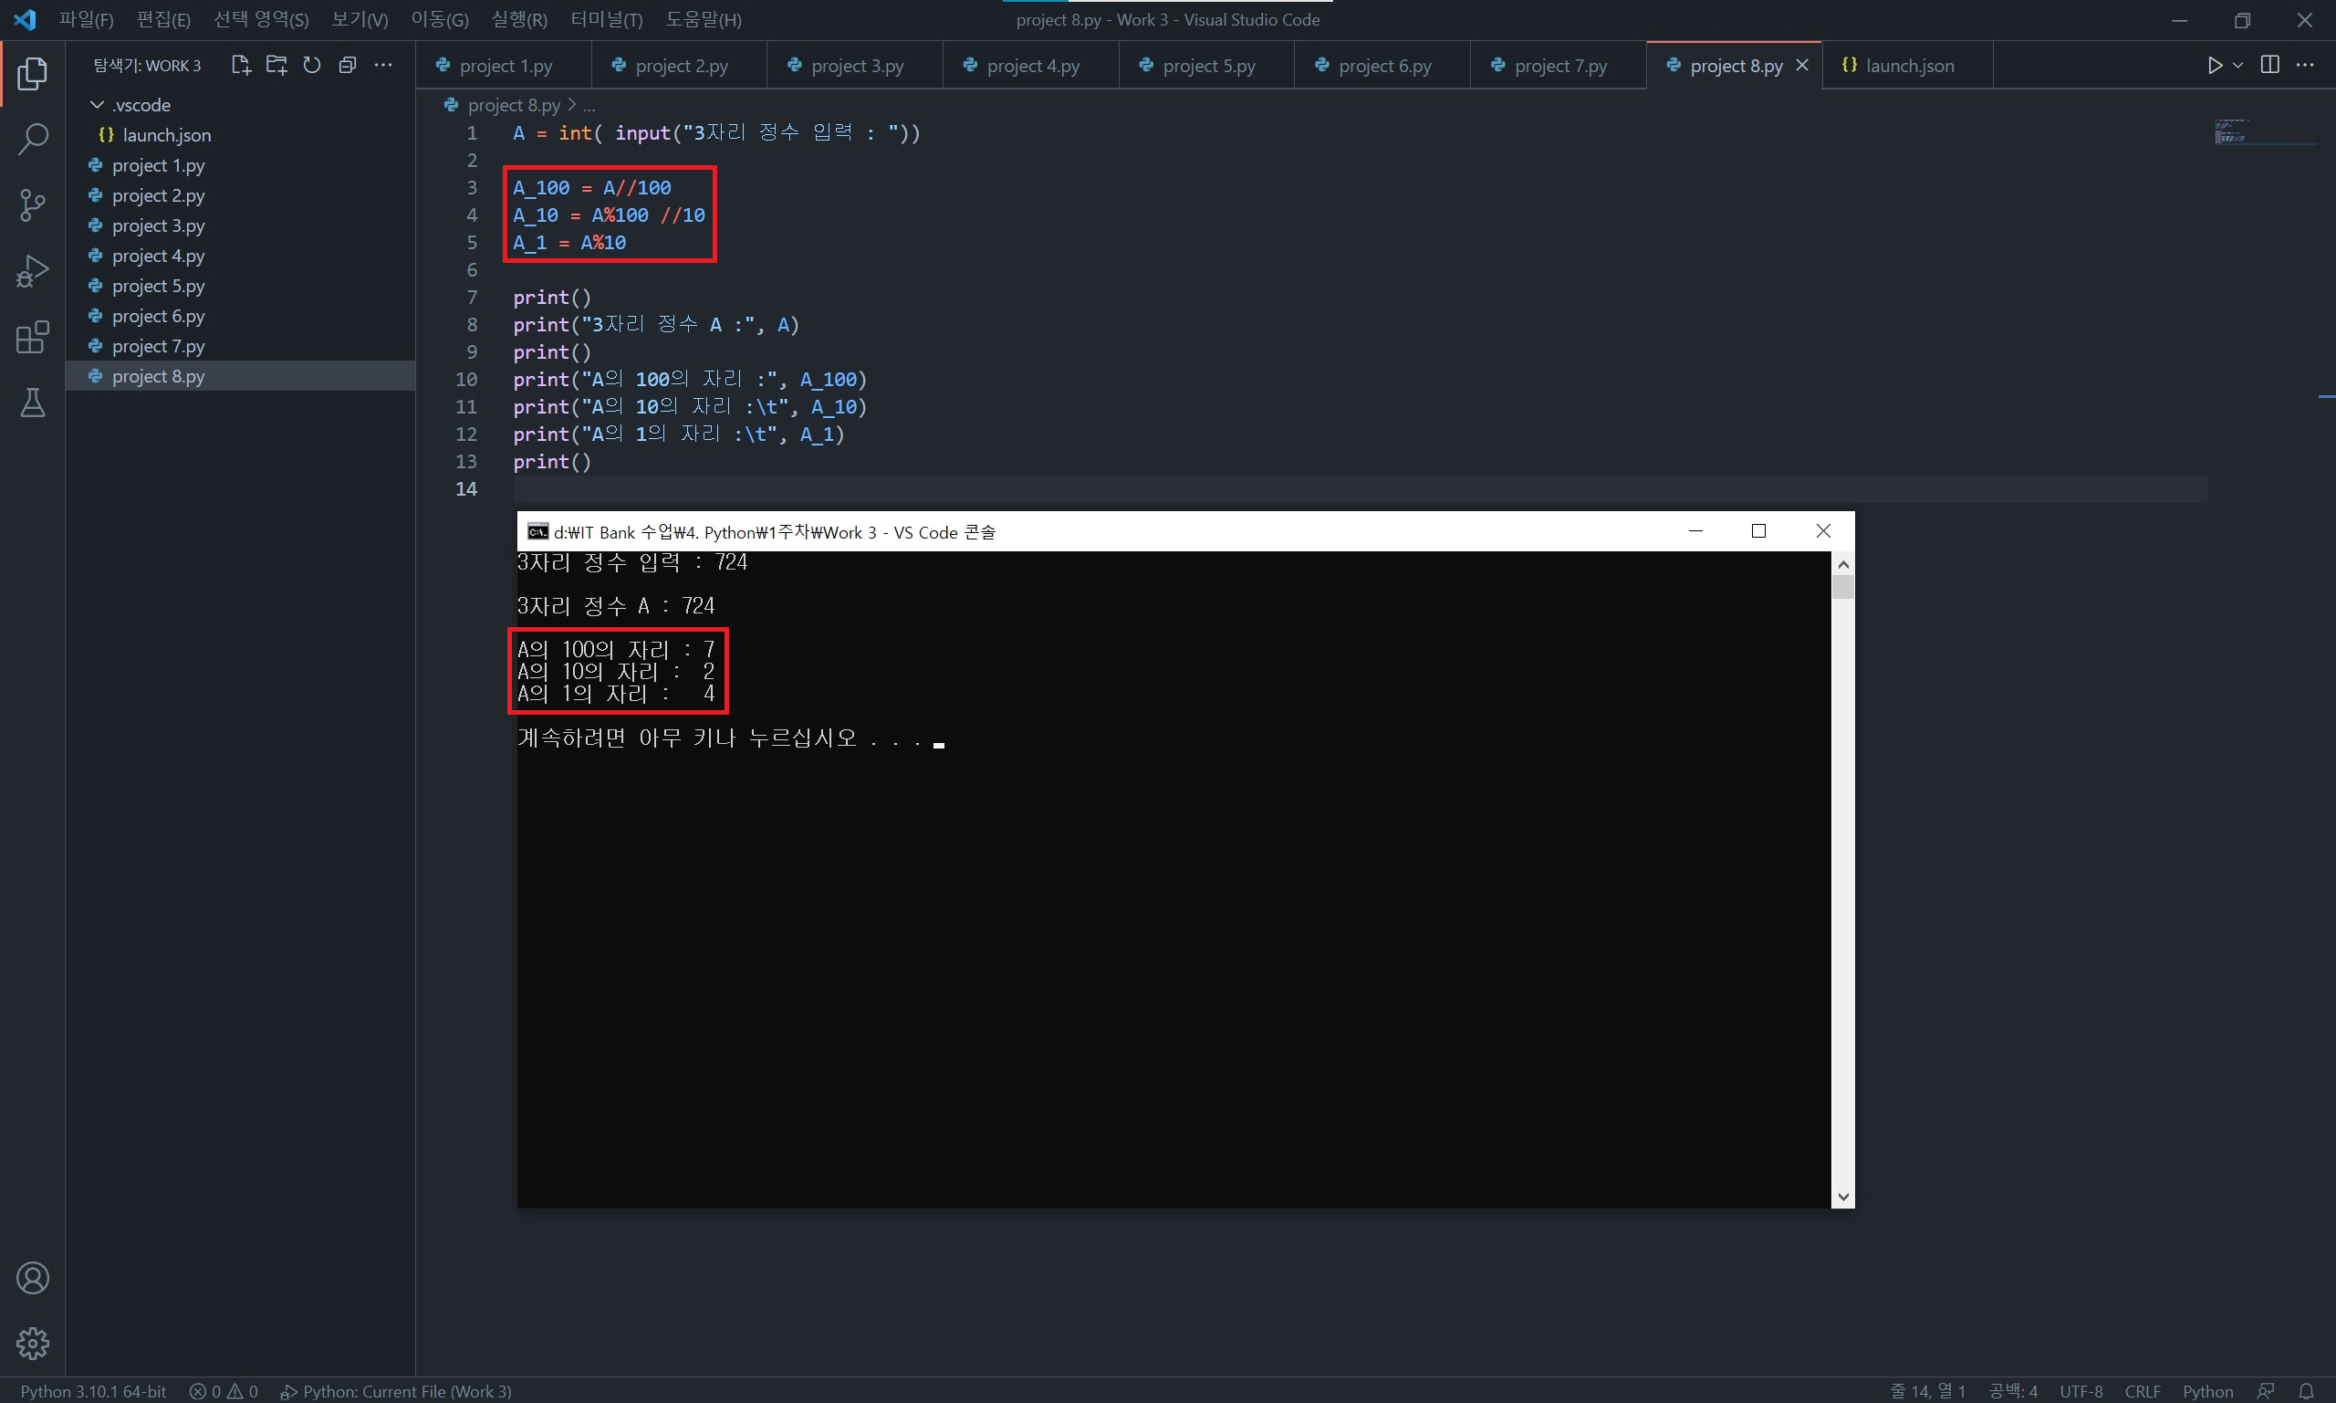Open Extensions view
The height and width of the screenshot is (1403, 2336).
click(32, 338)
